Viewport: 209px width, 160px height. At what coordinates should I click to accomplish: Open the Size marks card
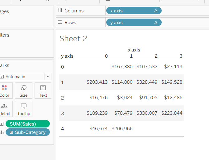point(23,91)
